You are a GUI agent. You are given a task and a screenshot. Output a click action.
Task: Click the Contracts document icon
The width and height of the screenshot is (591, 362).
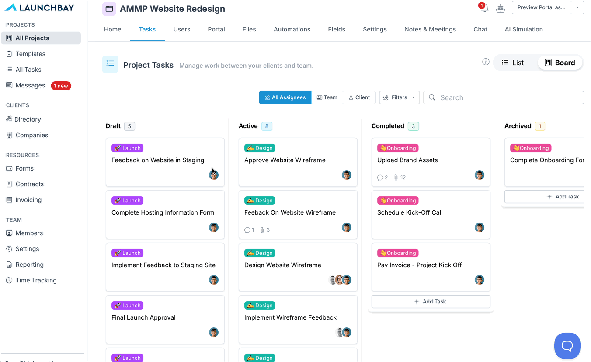9,184
